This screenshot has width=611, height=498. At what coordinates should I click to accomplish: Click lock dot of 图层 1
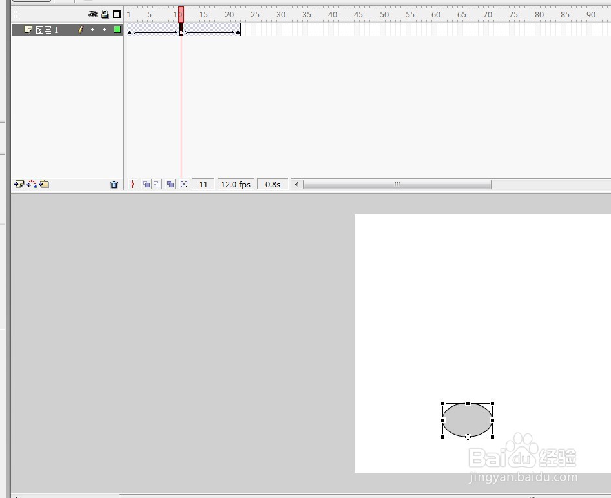pos(105,30)
